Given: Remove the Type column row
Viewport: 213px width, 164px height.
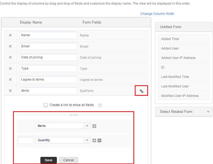Looking at the screenshot, I should point(10,69).
